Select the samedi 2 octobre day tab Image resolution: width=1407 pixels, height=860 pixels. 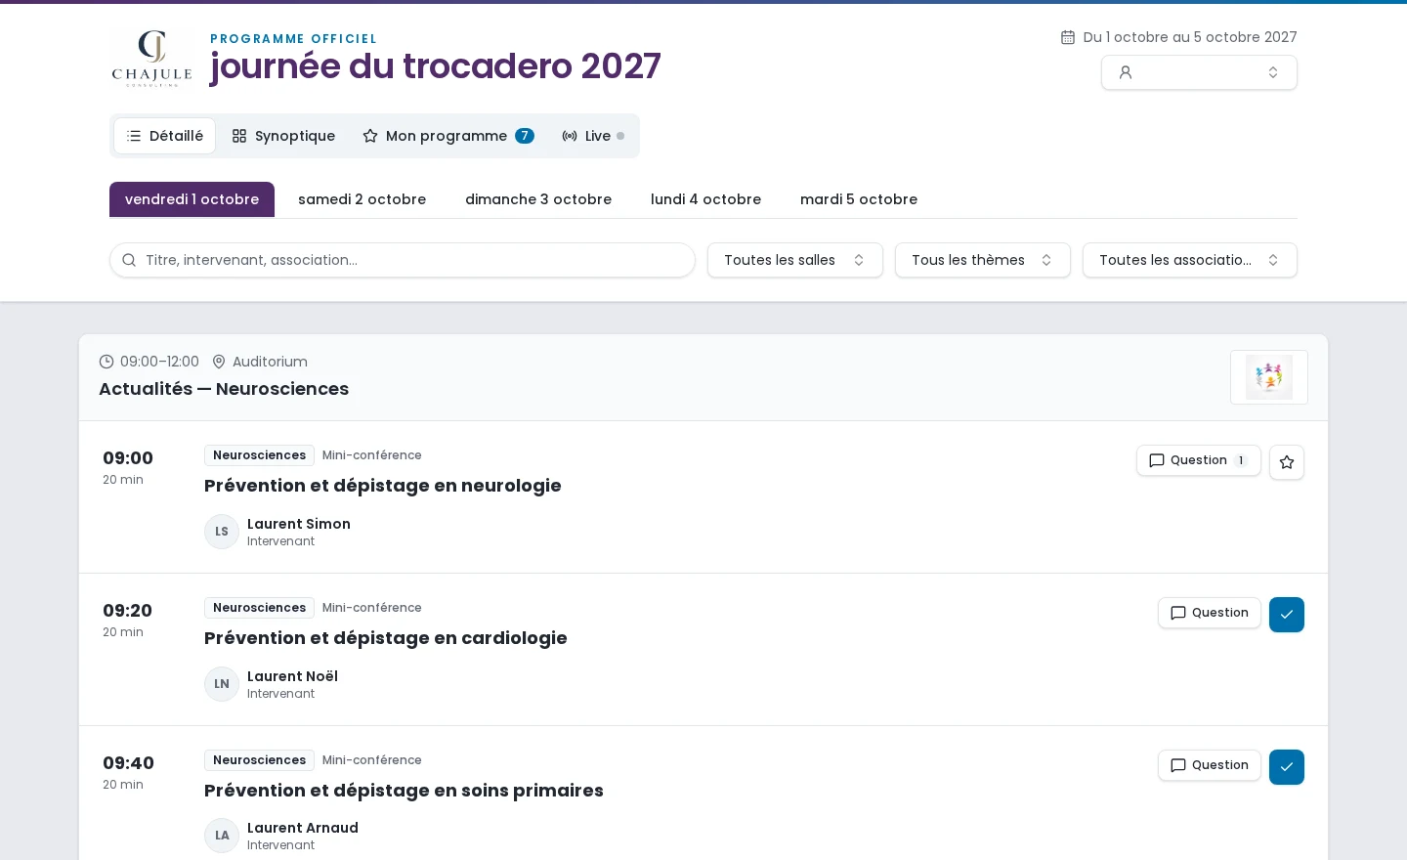pyautogui.click(x=362, y=199)
